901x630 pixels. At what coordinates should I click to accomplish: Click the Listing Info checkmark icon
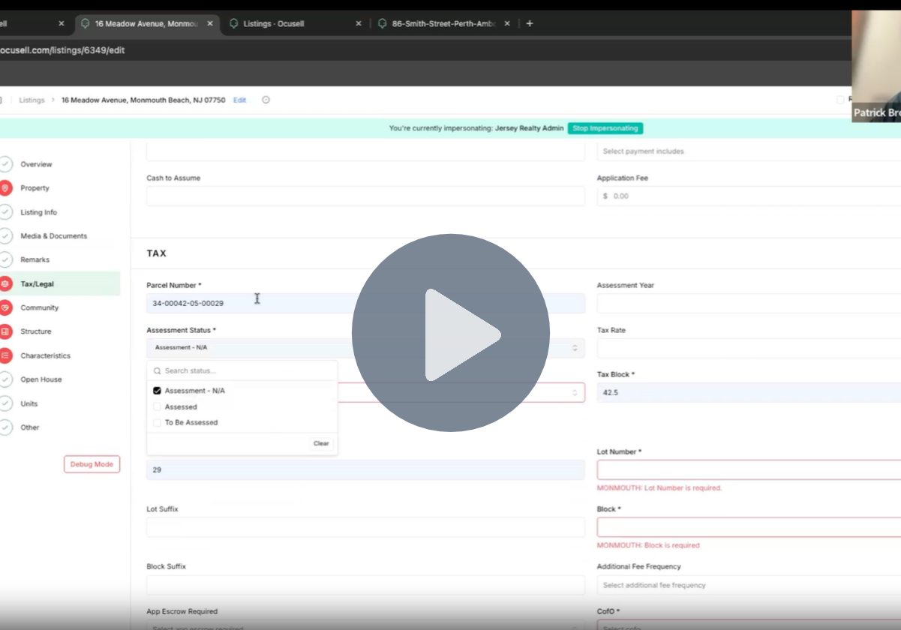5,212
